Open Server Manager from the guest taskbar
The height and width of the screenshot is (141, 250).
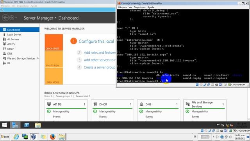pyautogui.click(x=15, y=125)
